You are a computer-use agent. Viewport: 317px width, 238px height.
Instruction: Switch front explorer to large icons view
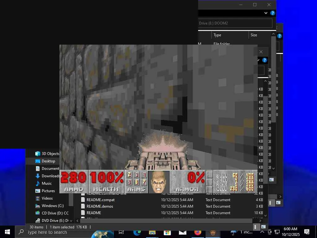[x=263, y=227]
